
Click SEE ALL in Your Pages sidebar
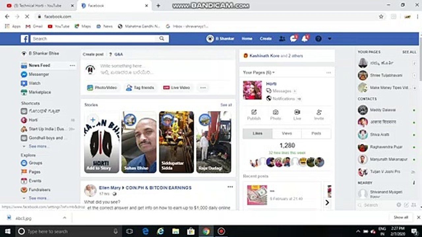[x=409, y=52]
